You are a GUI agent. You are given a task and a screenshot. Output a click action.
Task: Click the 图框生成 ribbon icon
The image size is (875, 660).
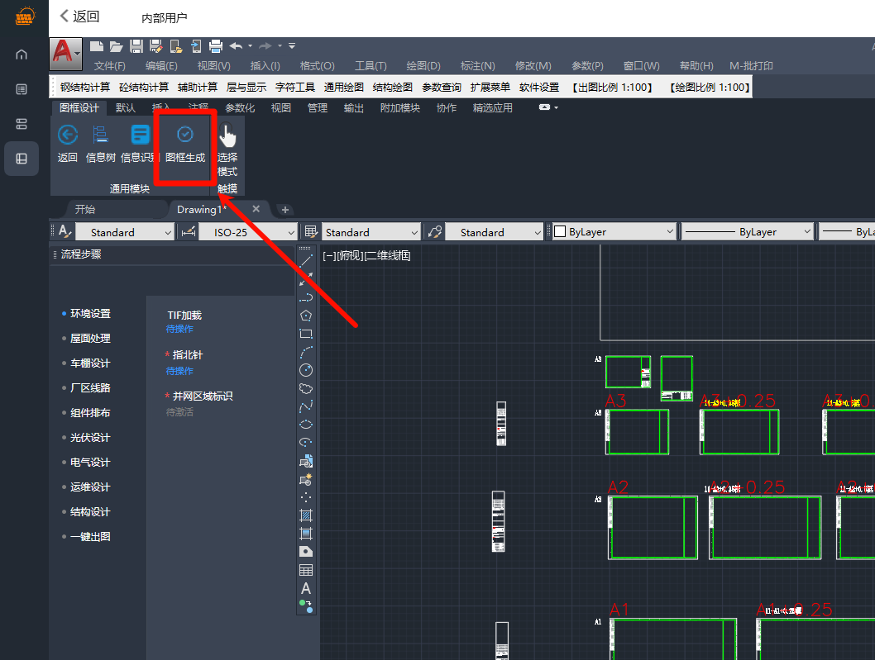185,143
